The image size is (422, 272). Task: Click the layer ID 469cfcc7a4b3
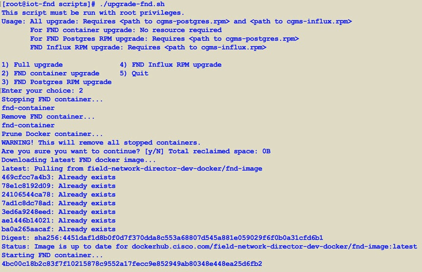click(x=26, y=177)
